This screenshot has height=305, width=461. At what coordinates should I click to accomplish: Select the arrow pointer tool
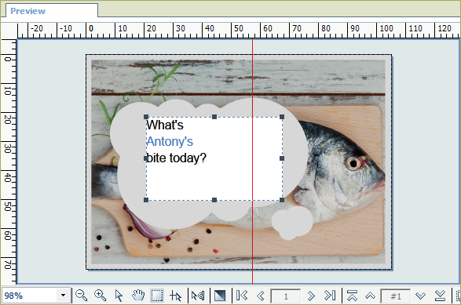[119, 296]
